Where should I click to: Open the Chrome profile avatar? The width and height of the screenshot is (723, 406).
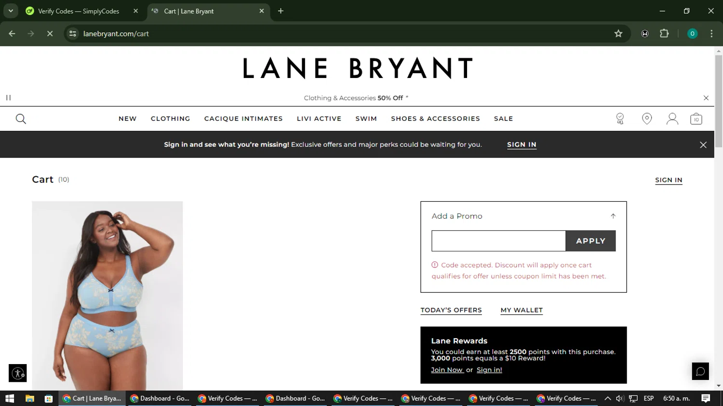coord(692,34)
